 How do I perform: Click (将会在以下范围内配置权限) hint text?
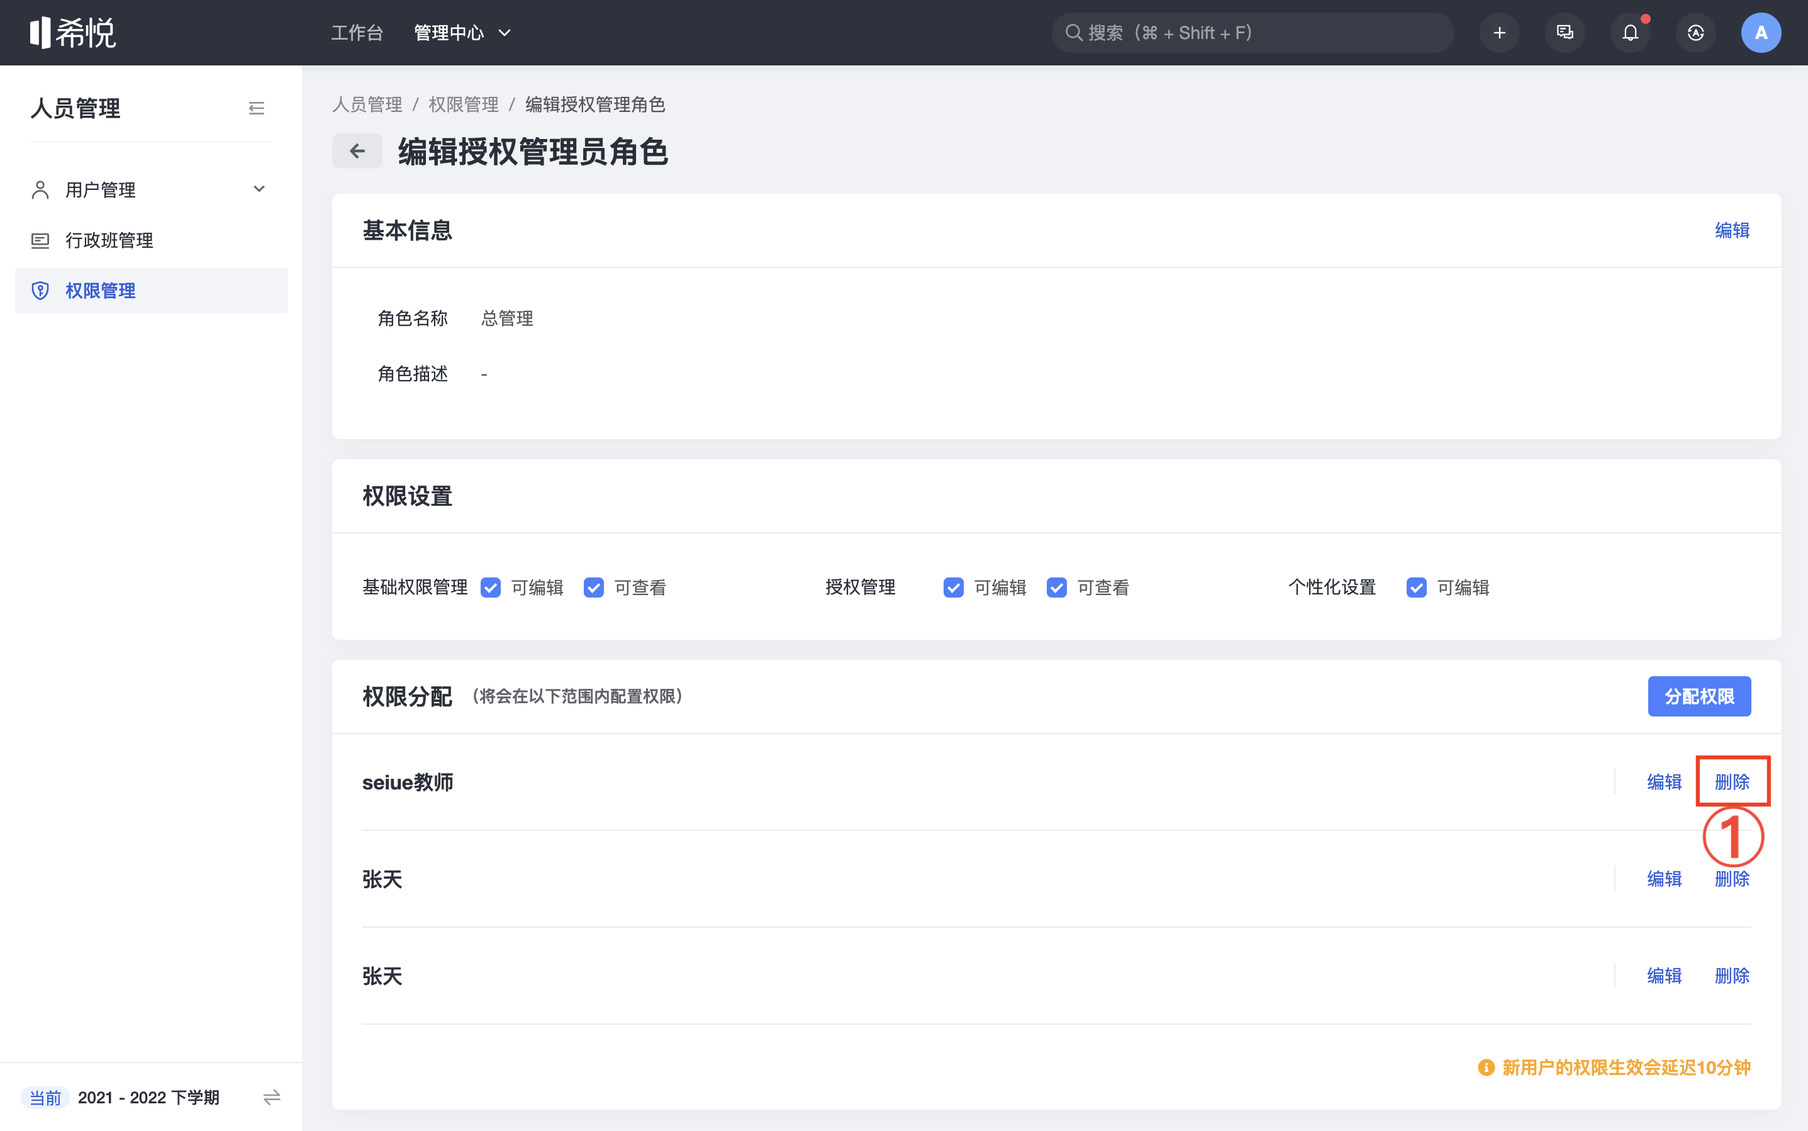(578, 696)
